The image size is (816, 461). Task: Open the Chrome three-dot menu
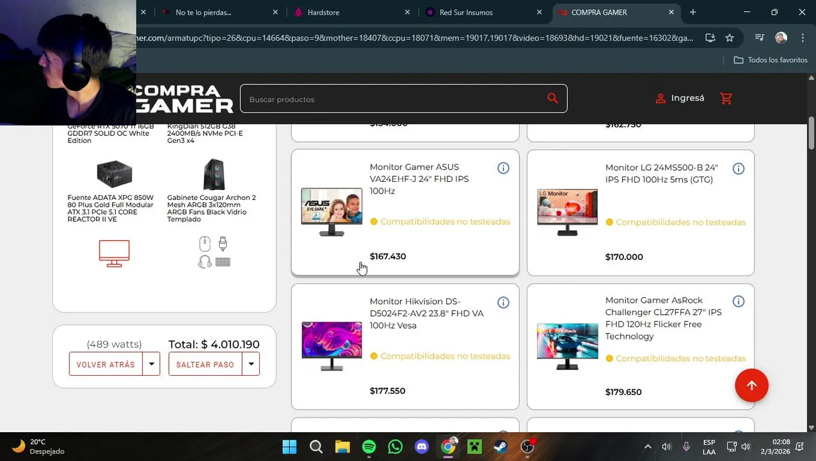click(x=803, y=38)
